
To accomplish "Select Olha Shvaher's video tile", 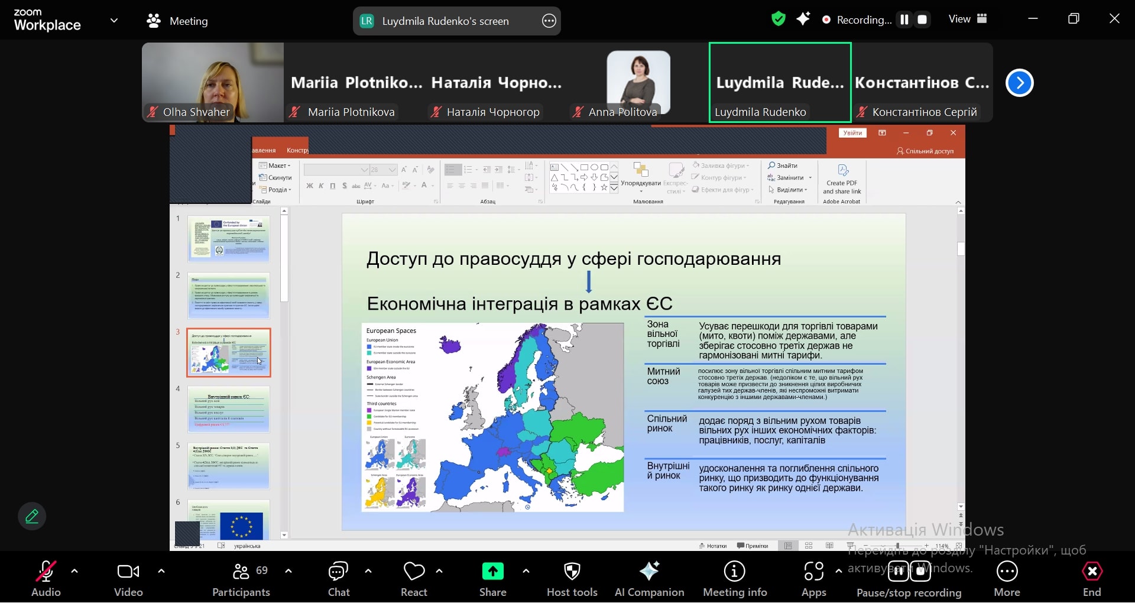I will coord(213,82).
